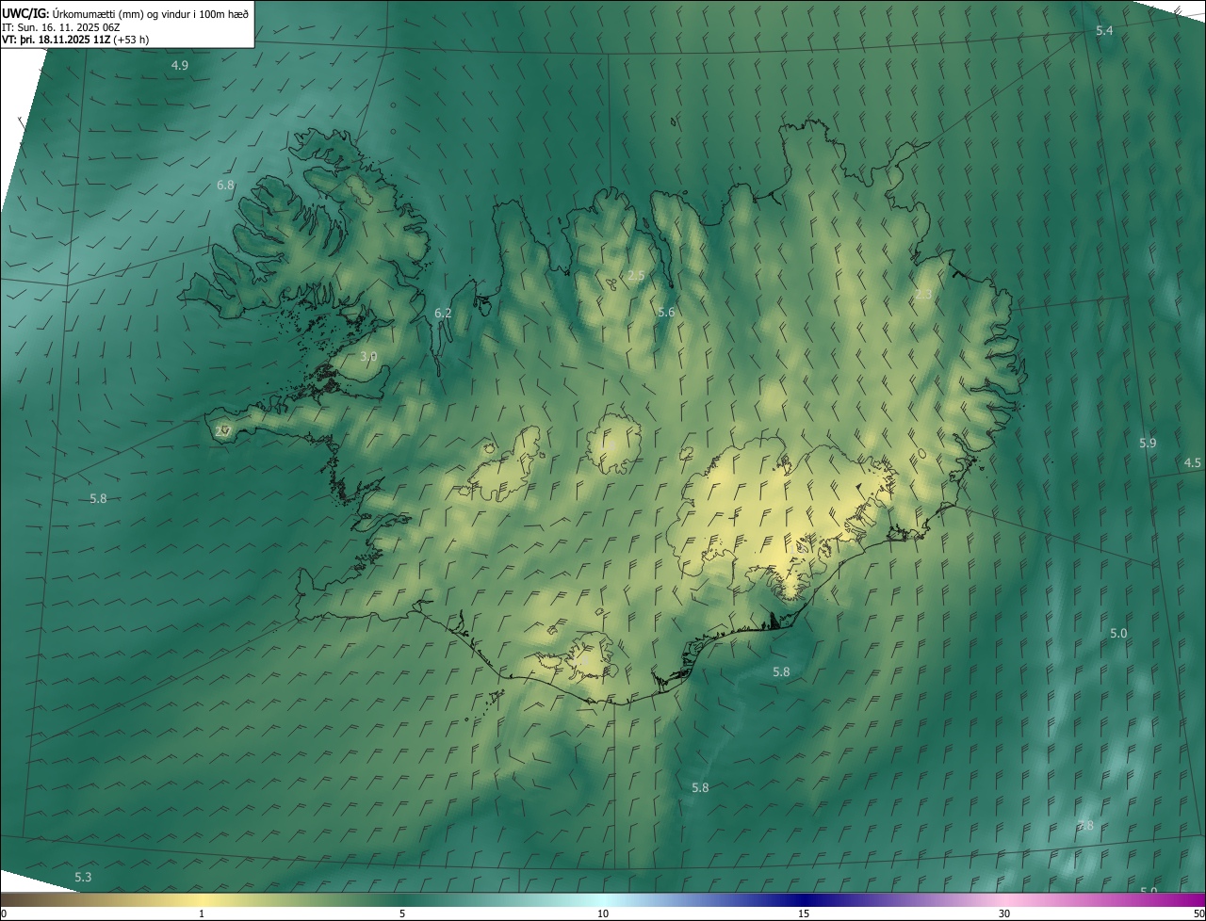This screenshot has height=921, width=1206.
Task: Click the colorbar tick label '0'
Action: 3,913
